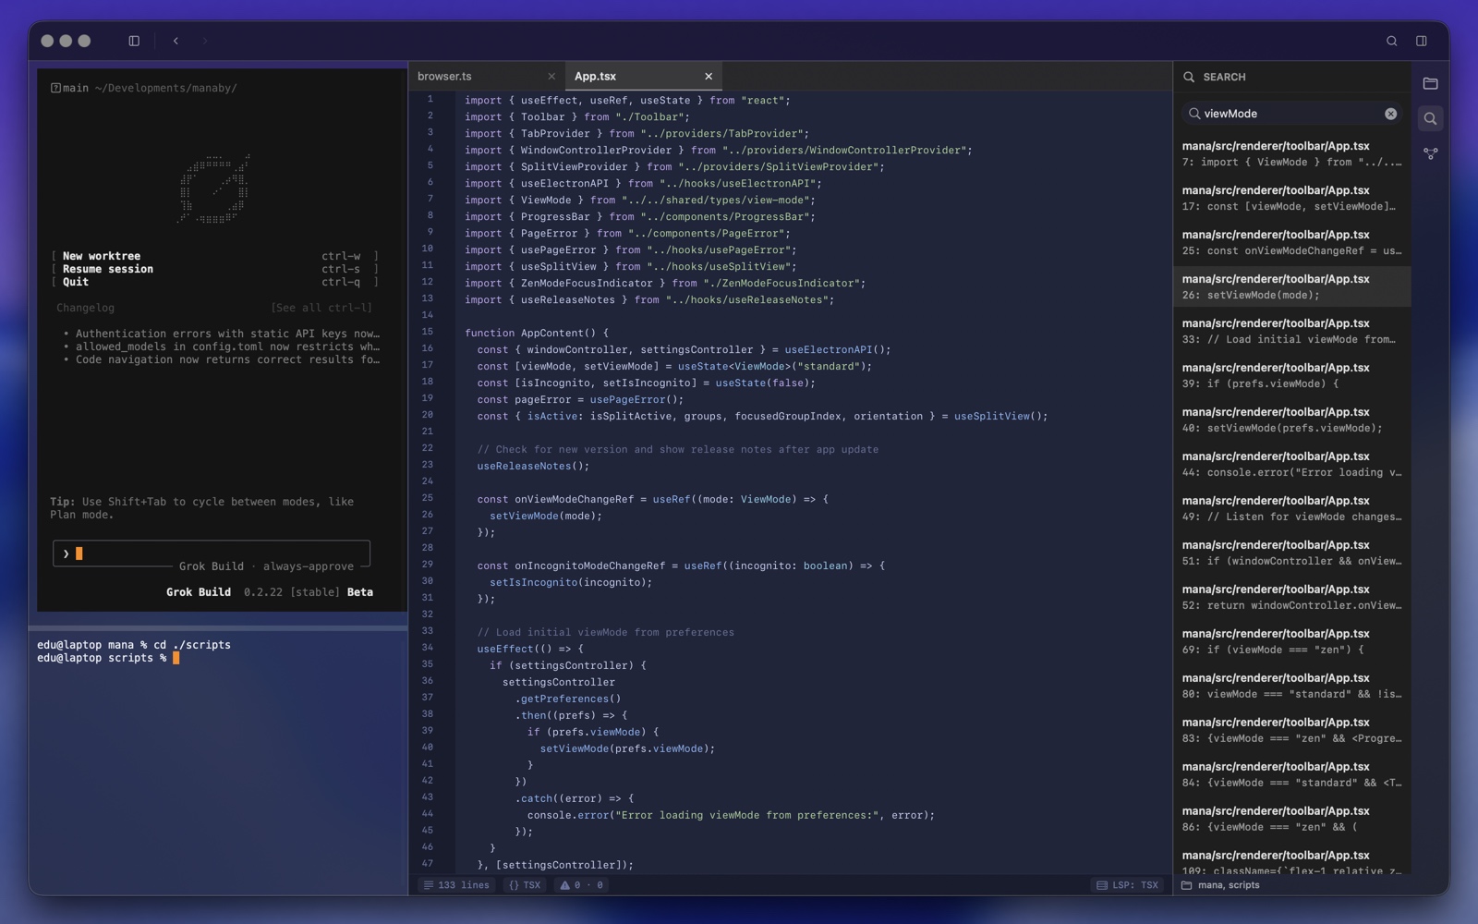Select the App.tsx tab
This screenshot has height=924, width=1478.
click(x=644, y=77)
